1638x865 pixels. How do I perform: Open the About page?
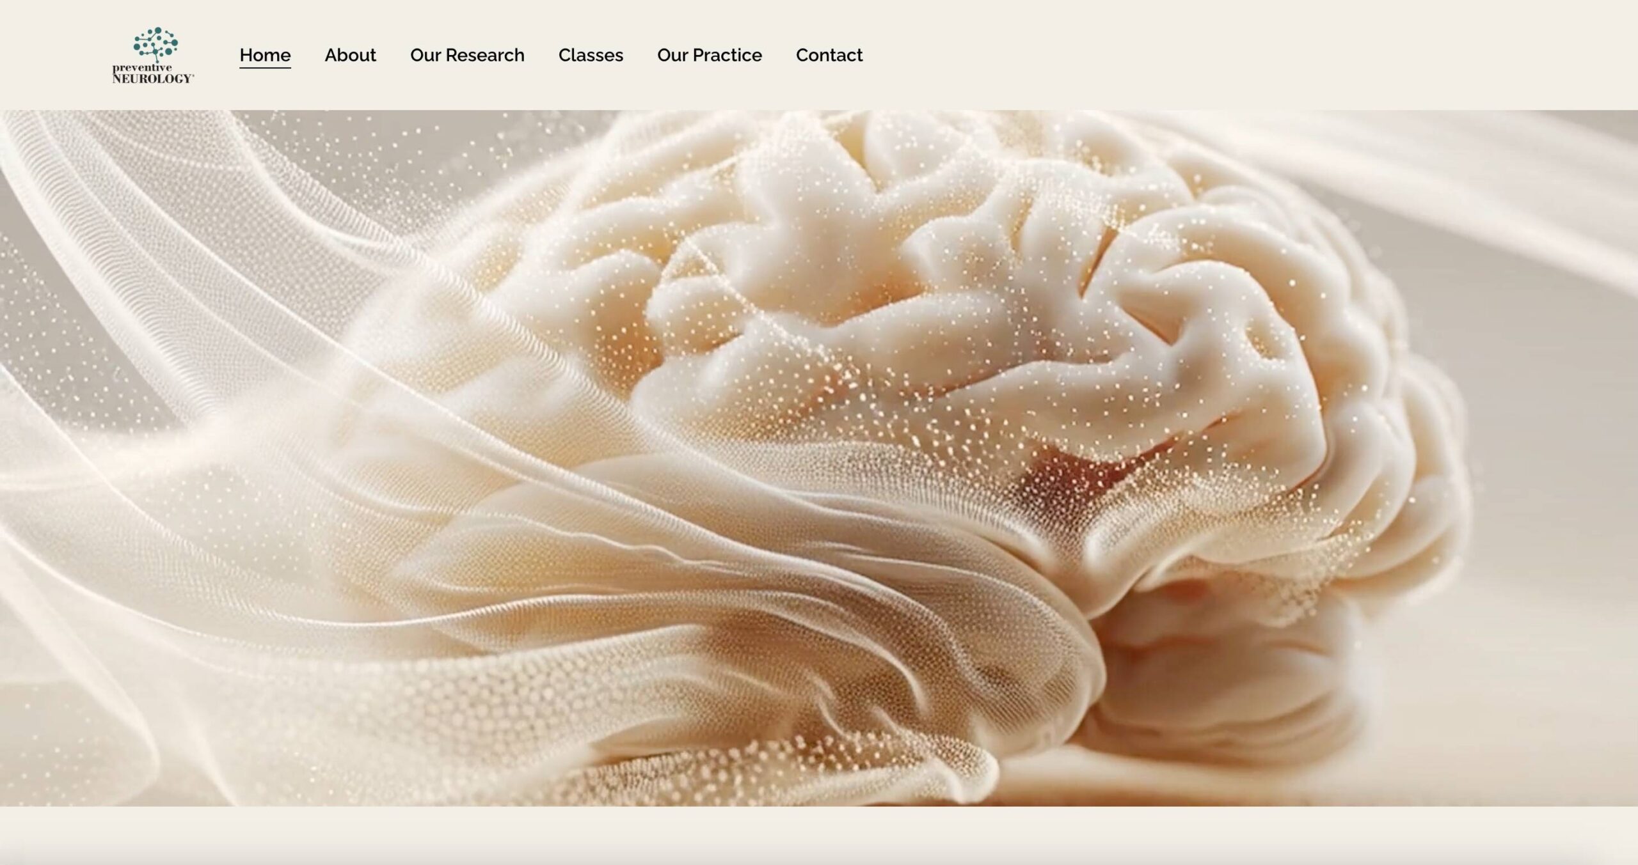click(350, 55)
